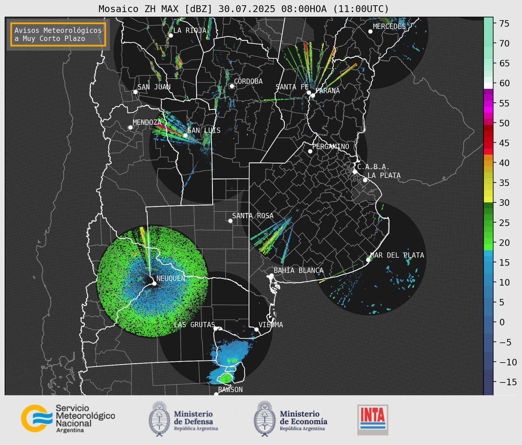The height and width of the screenshot is (445, 522).
Task: Click the colorbar label 0
Action: click(x=502, y=322)
